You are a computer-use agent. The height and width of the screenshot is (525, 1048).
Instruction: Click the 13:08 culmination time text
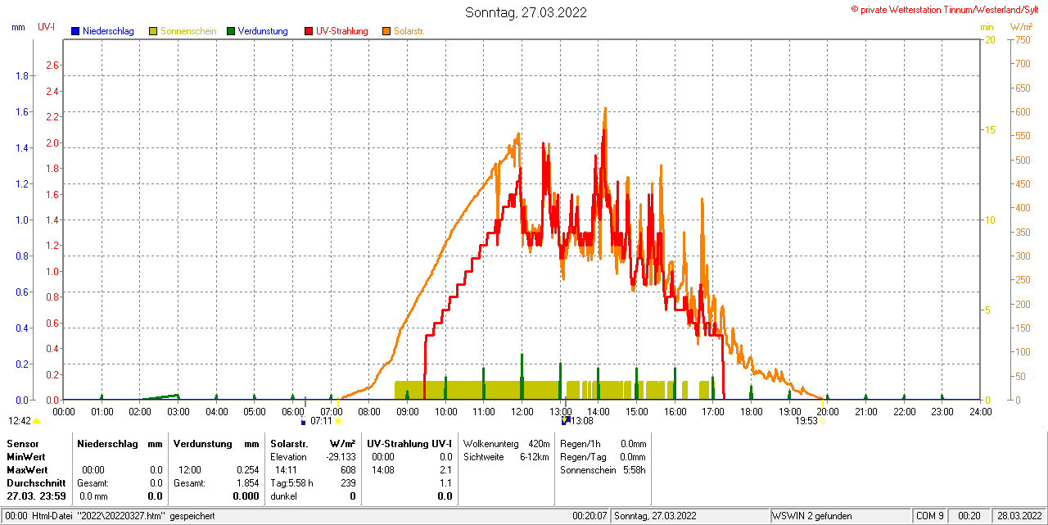point(582,421)
